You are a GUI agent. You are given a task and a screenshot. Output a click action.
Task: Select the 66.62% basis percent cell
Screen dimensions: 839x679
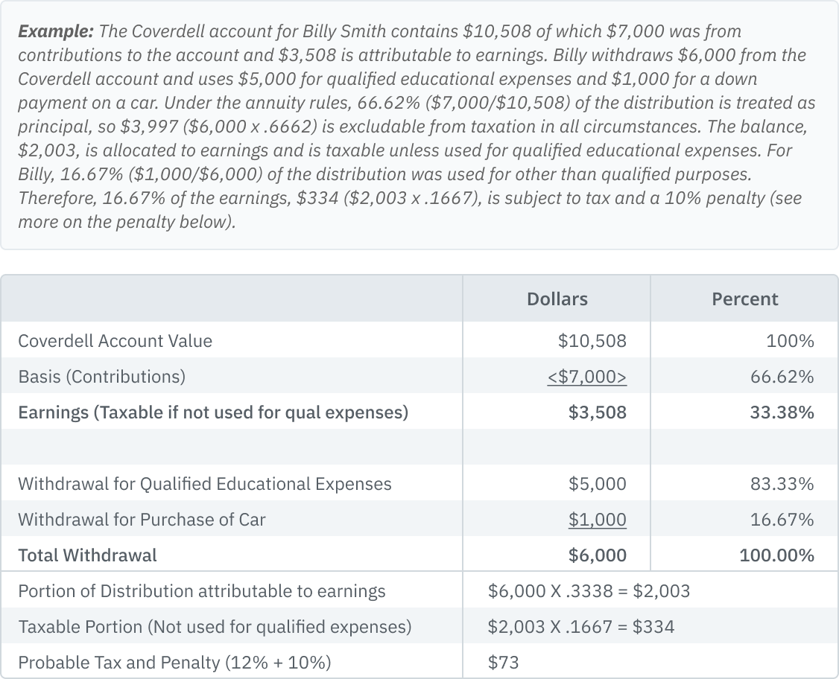[x=782, y=377]
